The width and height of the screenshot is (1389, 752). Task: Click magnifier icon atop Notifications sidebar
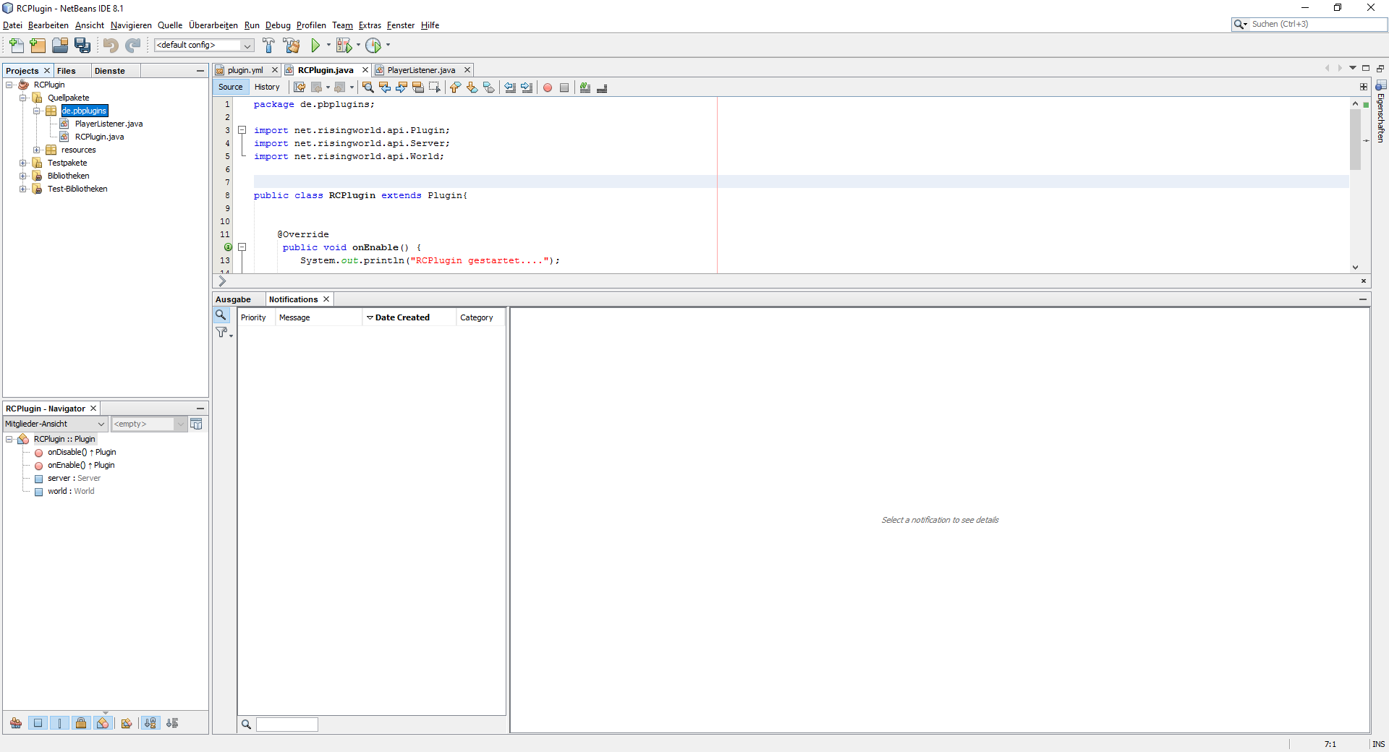click(x=221, y=315)
